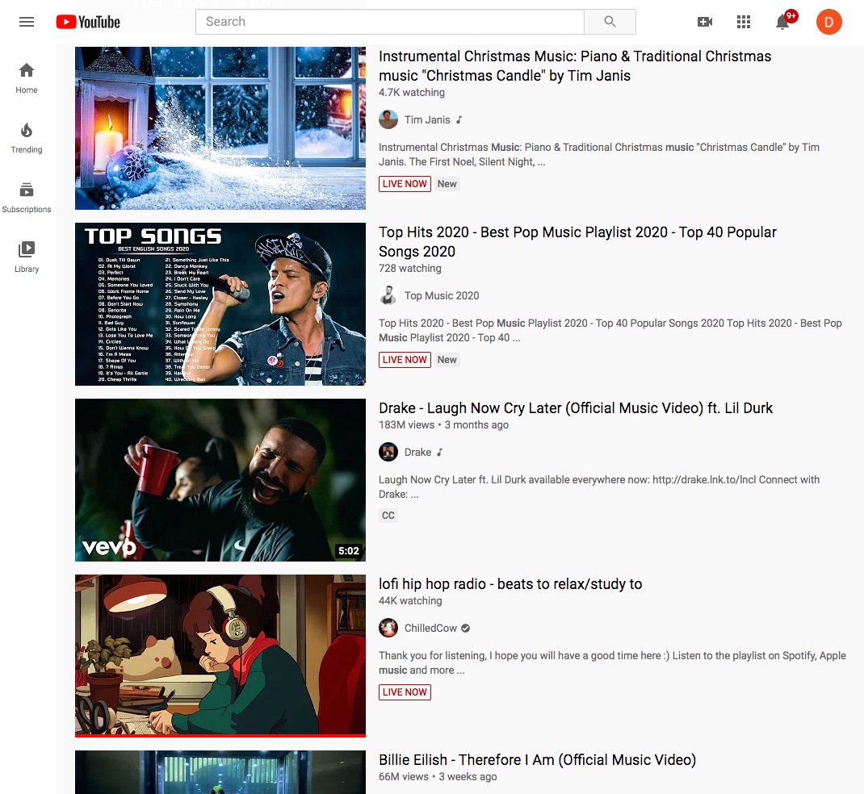Open Christmas Candle video thumbnail

[x=220, y=127]
